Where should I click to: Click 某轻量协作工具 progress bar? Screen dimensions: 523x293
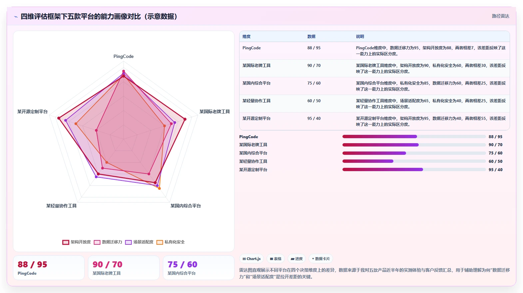(x=414, y=161)
